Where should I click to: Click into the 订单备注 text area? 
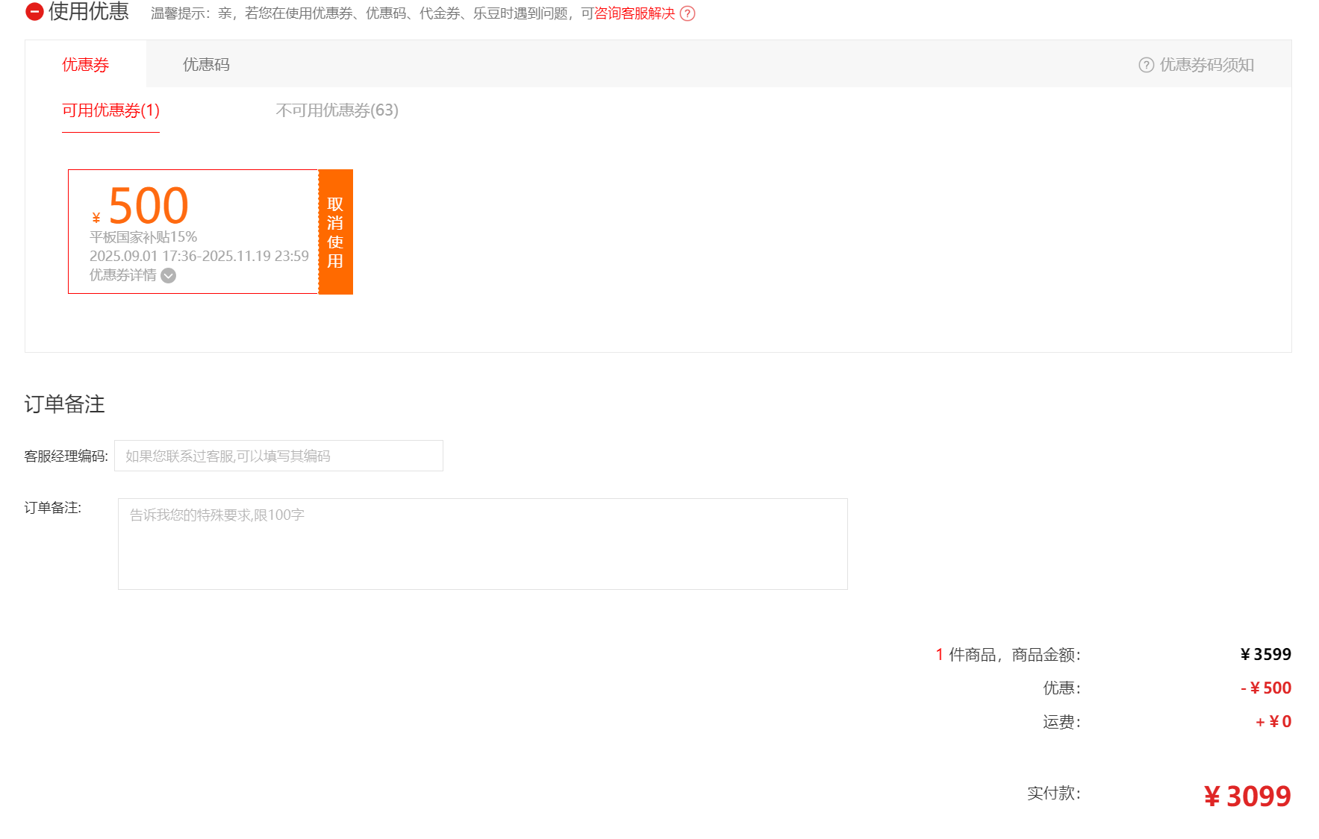[482, 544]
